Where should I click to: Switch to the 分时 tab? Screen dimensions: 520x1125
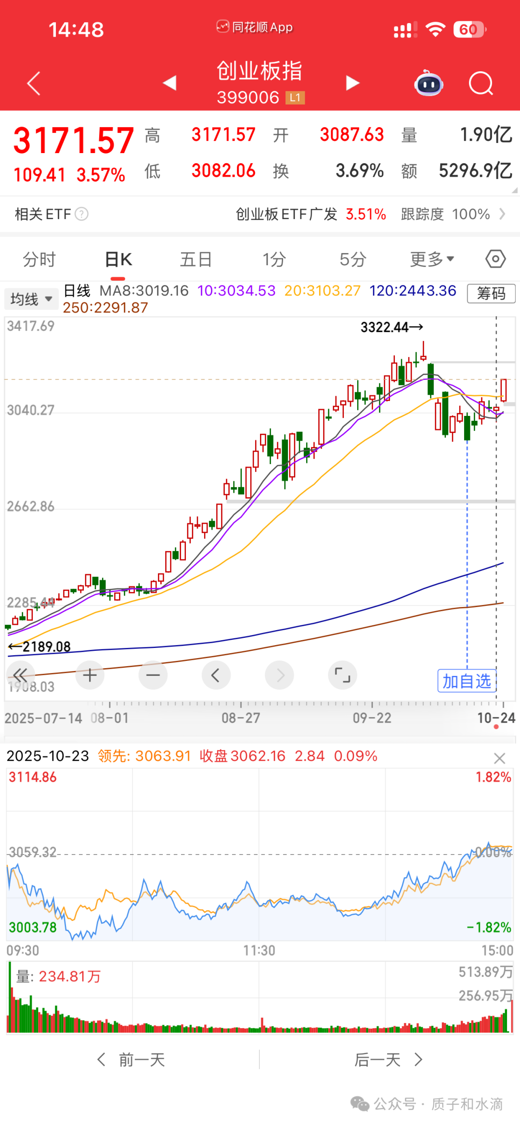[39, 259]
